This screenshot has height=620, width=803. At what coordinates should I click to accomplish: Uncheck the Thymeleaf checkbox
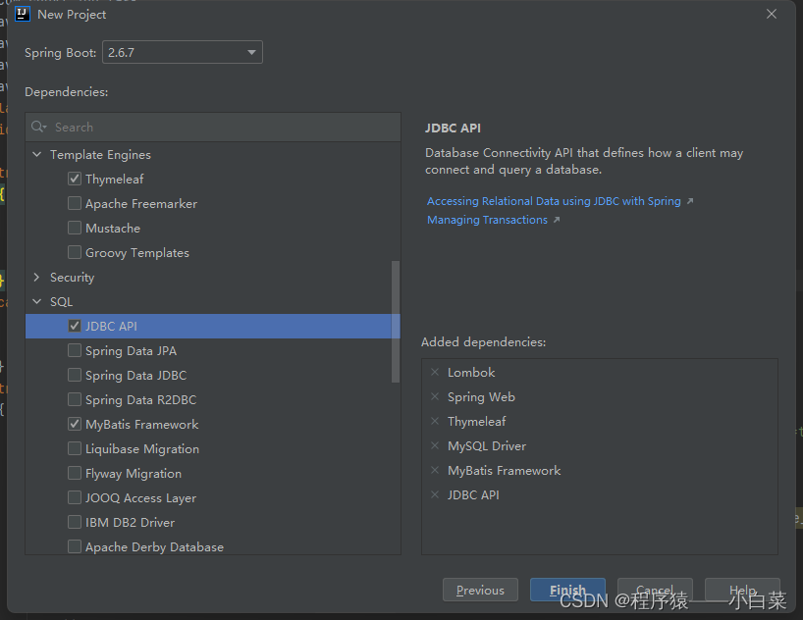(75, 179)
